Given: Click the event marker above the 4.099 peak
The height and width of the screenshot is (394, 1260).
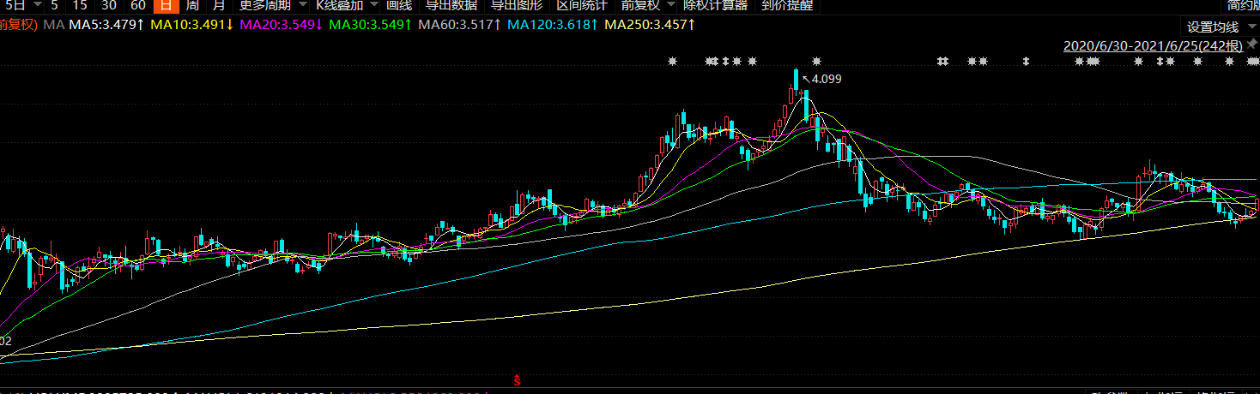Looking at the screenshot, I should pyautogui.click(x=816, y=61).
